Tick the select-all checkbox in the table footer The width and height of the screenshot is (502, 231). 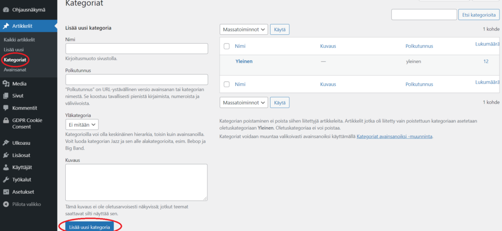point(226,85)
